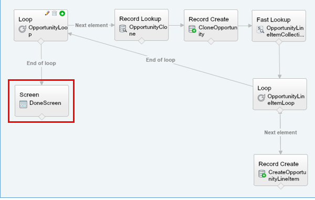Screen dimensions: 315x200
Task: Select the connector diamond under CloneOpportunity
Action: coord(211,41)
